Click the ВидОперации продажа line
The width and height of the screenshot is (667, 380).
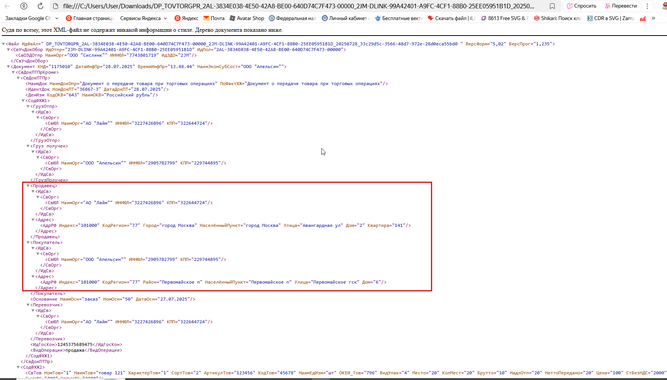coord(76,350)
